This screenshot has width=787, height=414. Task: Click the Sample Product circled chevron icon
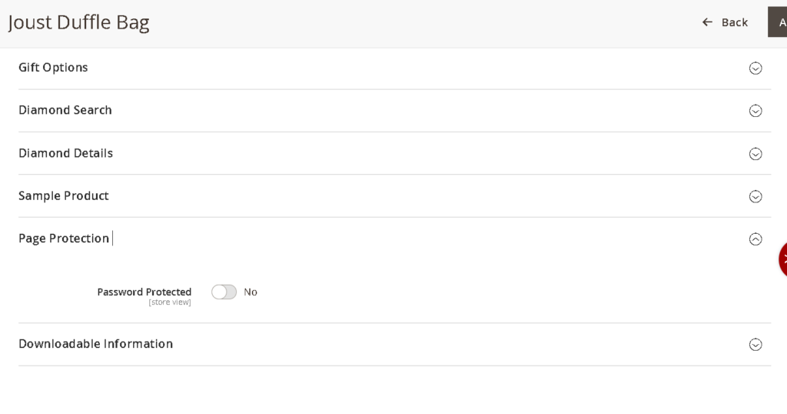point(755,196)
